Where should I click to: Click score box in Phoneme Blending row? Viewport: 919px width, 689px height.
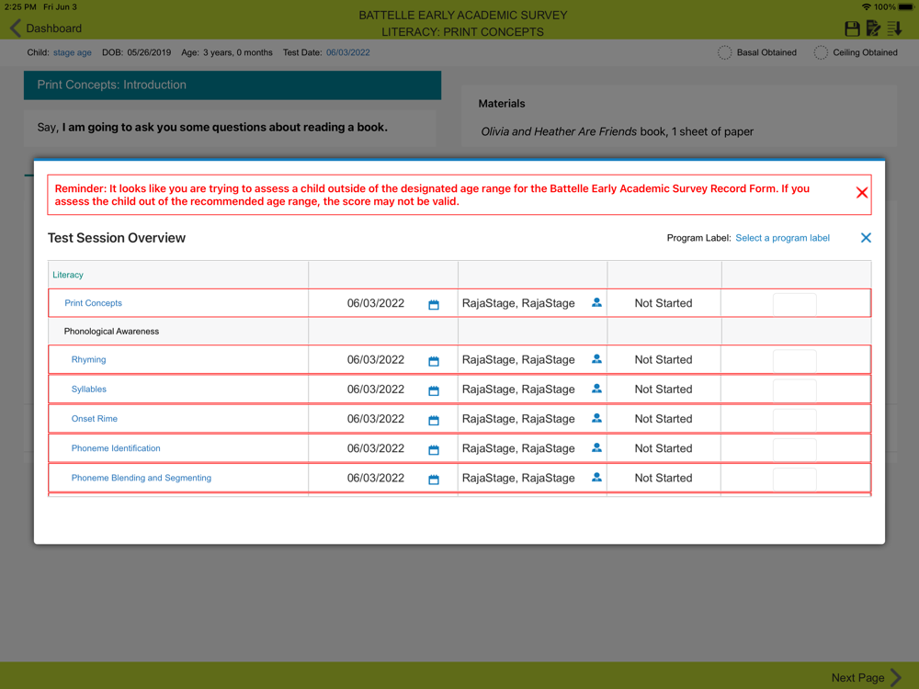coord(794,479)
